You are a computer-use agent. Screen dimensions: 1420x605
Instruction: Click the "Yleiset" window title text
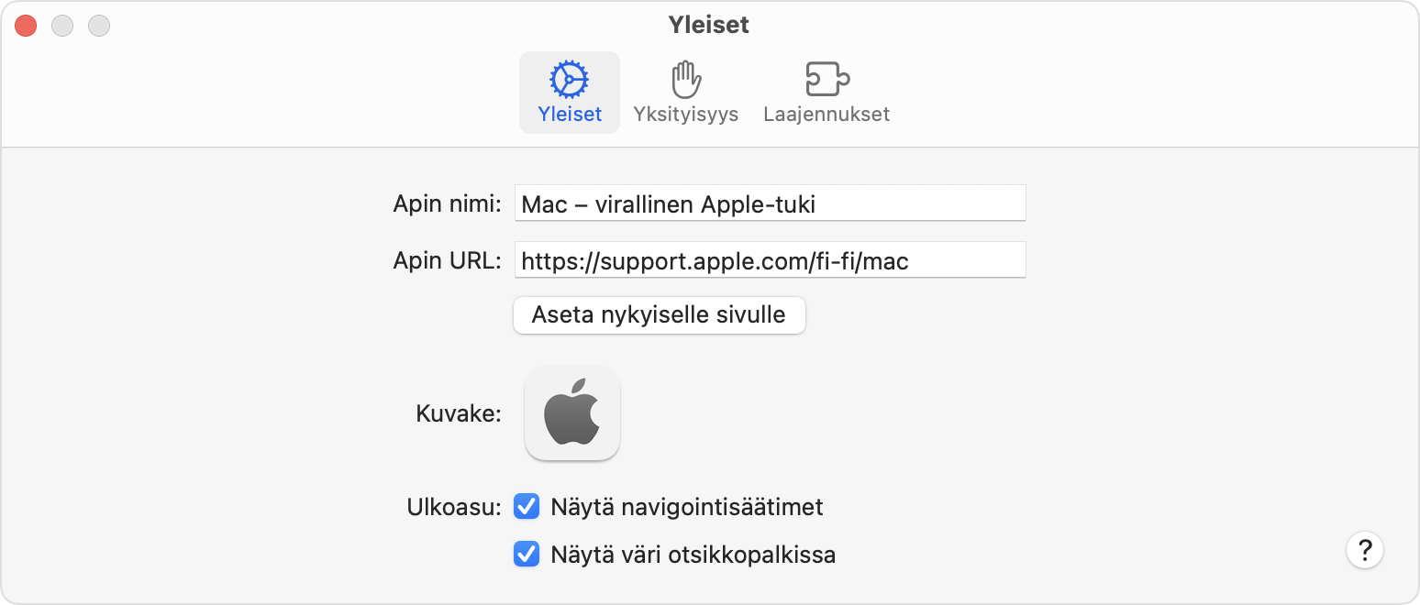click(709, 25)
